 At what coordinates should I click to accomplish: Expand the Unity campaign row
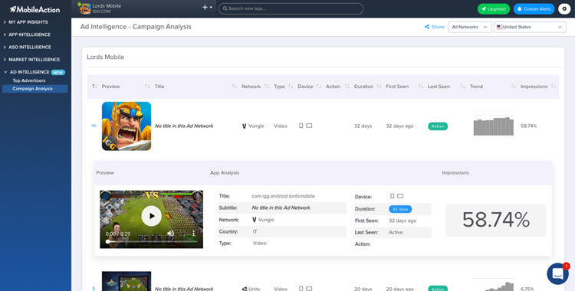click(x=94, y=289)
